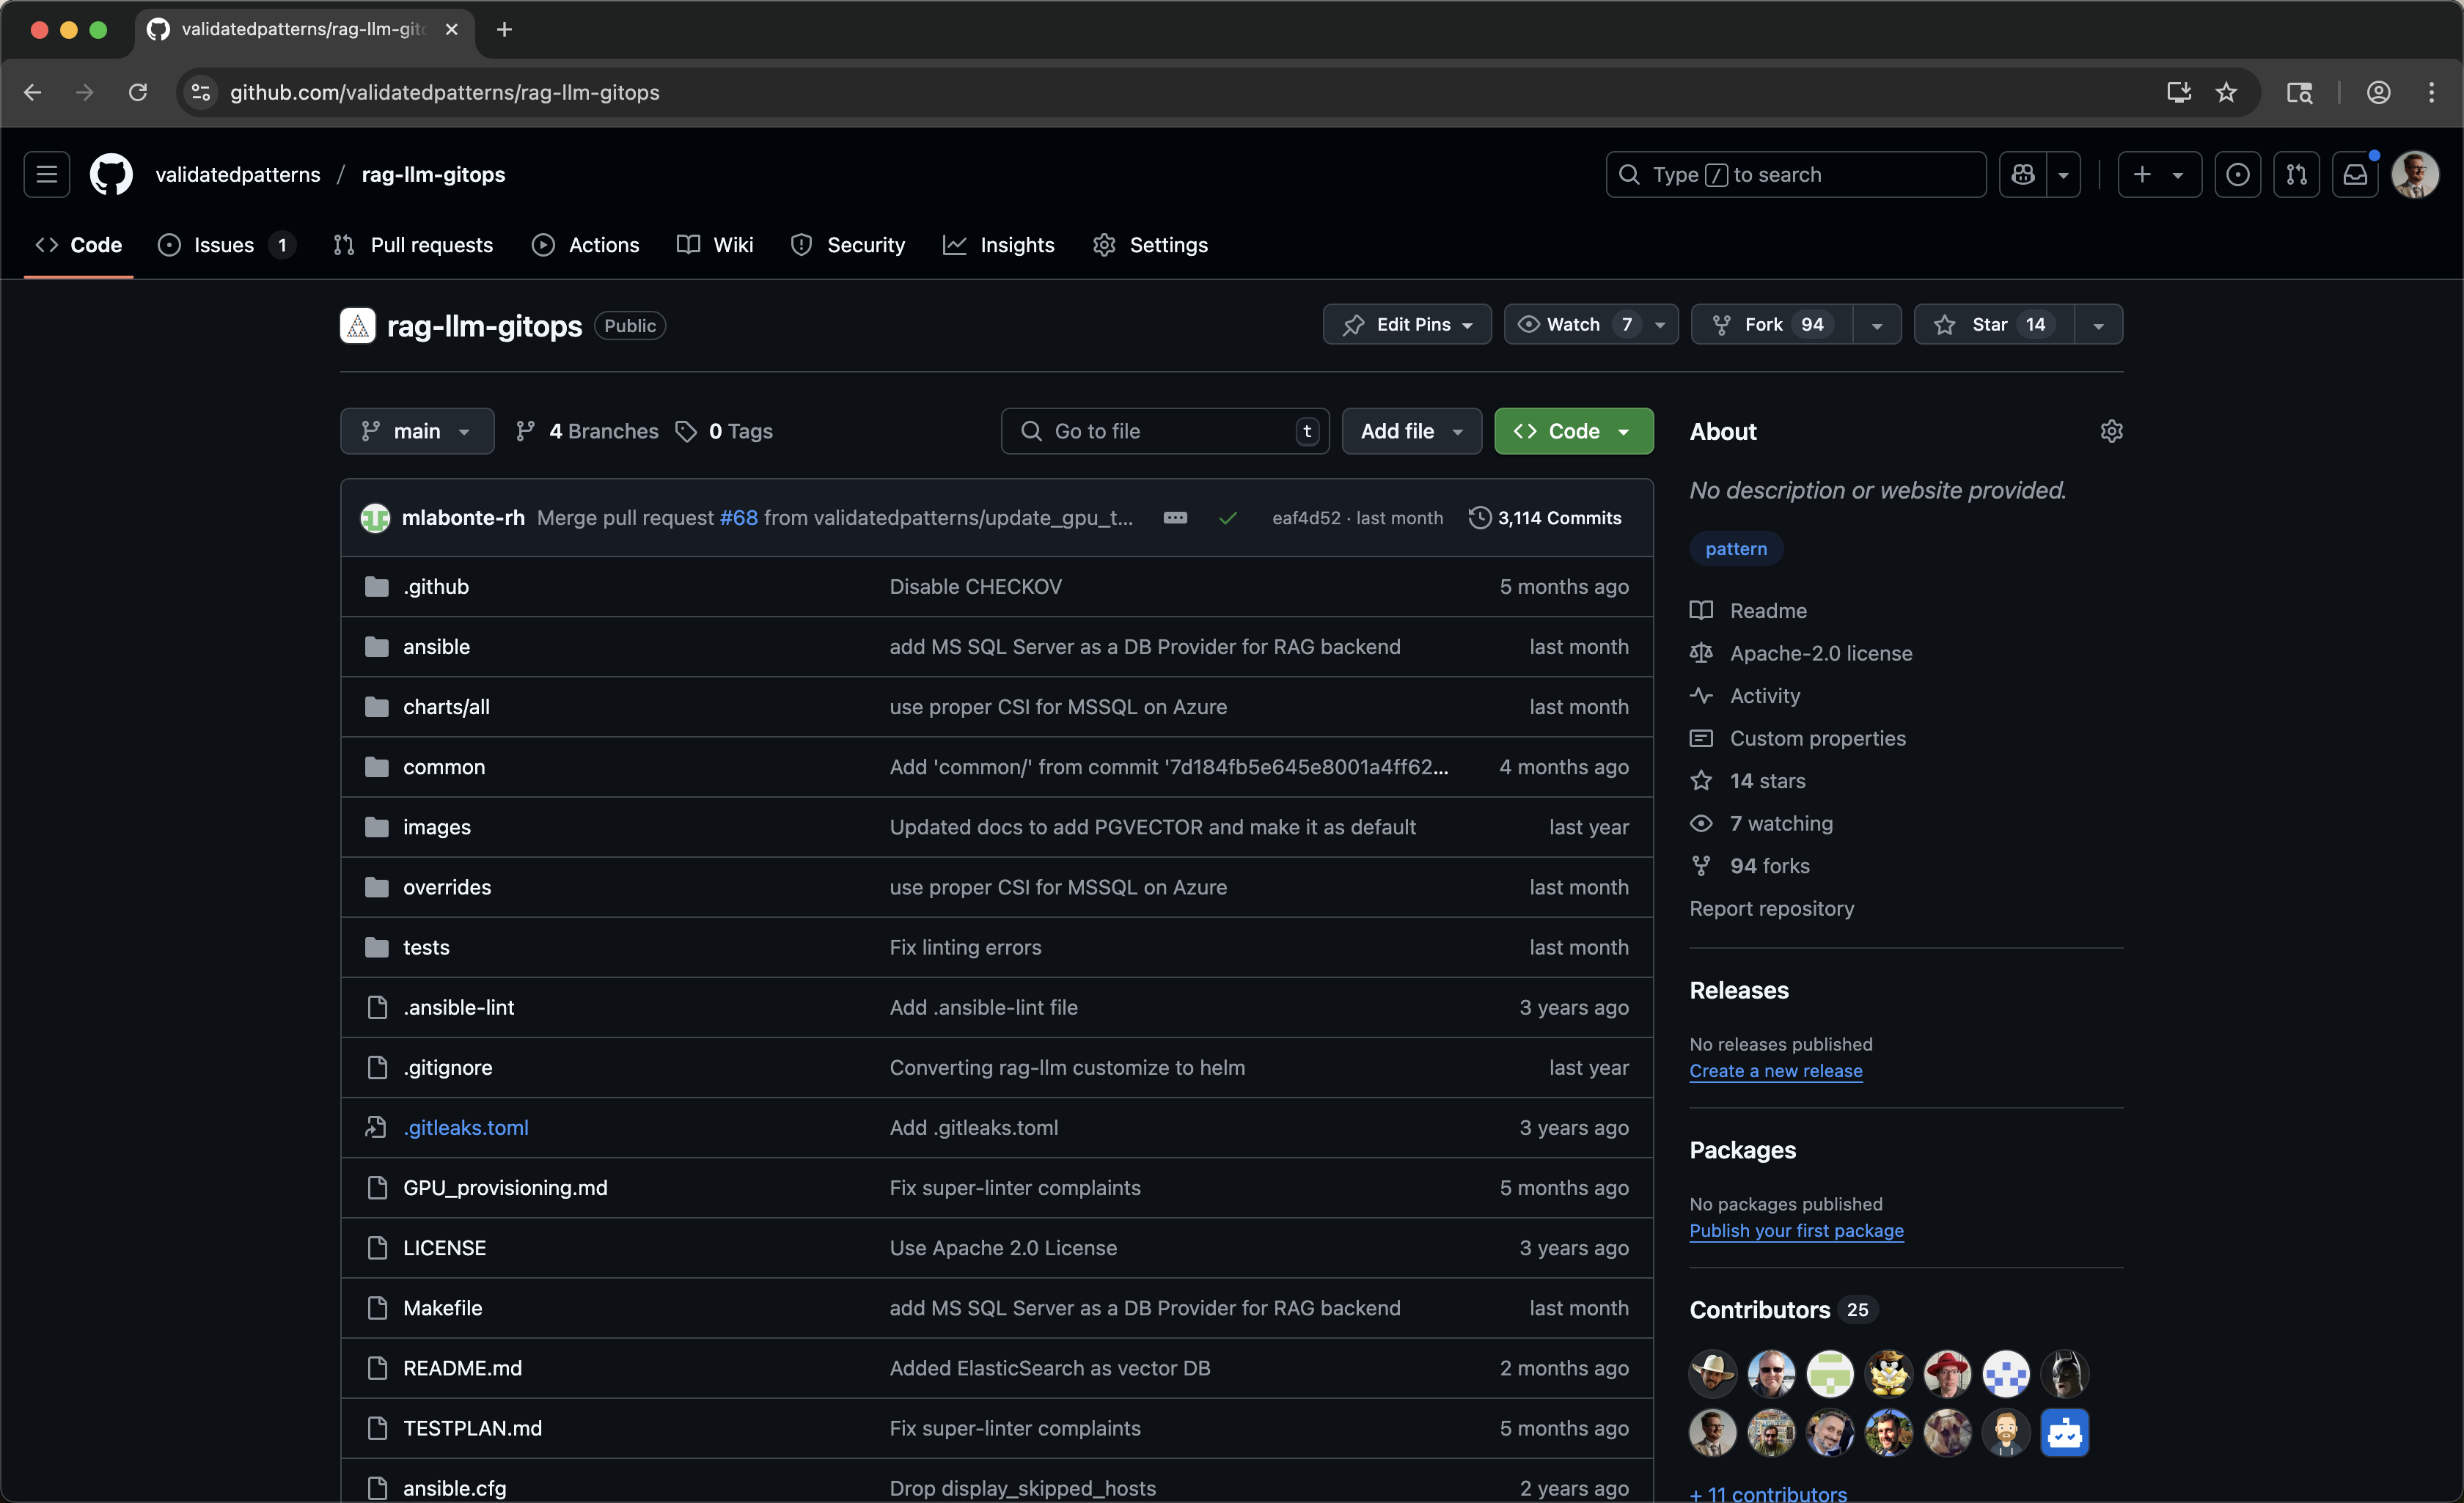Open Copilot chat icon in the header
Screen dimensions: 2464x1503
[x=2022, y=174]
